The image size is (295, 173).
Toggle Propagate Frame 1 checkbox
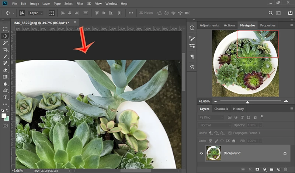230,133
